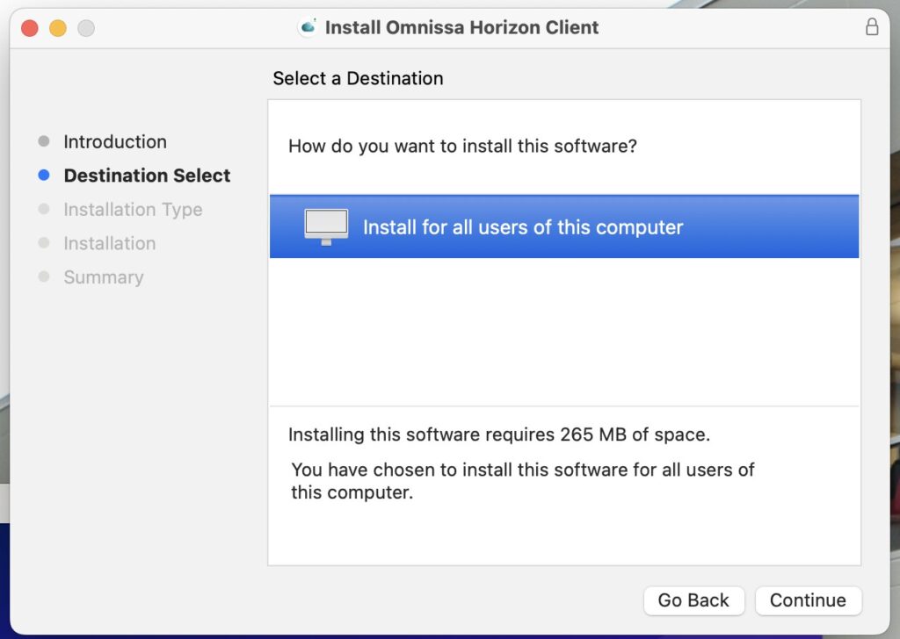Close the installer with the red button

(x=30, y=28)
